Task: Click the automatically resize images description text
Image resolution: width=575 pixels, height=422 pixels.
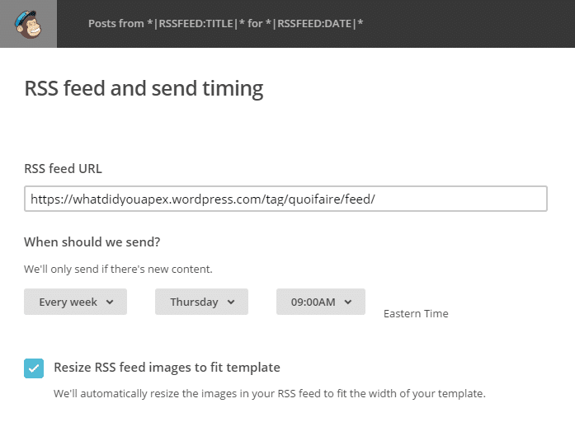Action: pos(270,394)
